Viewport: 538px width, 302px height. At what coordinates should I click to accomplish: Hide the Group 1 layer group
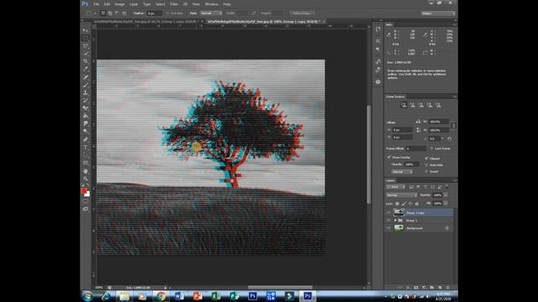[x=388, y=221]
